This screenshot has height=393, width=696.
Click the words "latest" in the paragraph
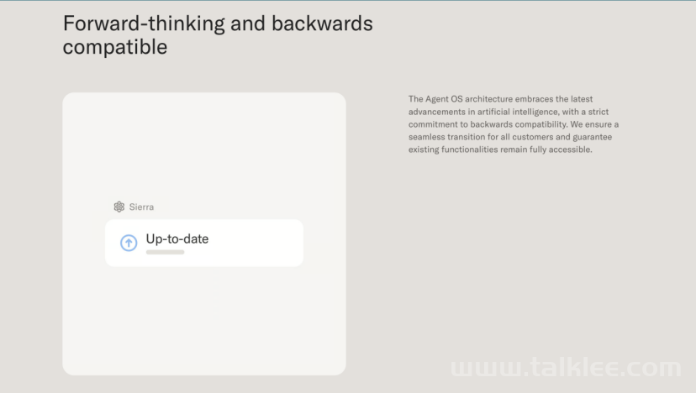[581, 99]
